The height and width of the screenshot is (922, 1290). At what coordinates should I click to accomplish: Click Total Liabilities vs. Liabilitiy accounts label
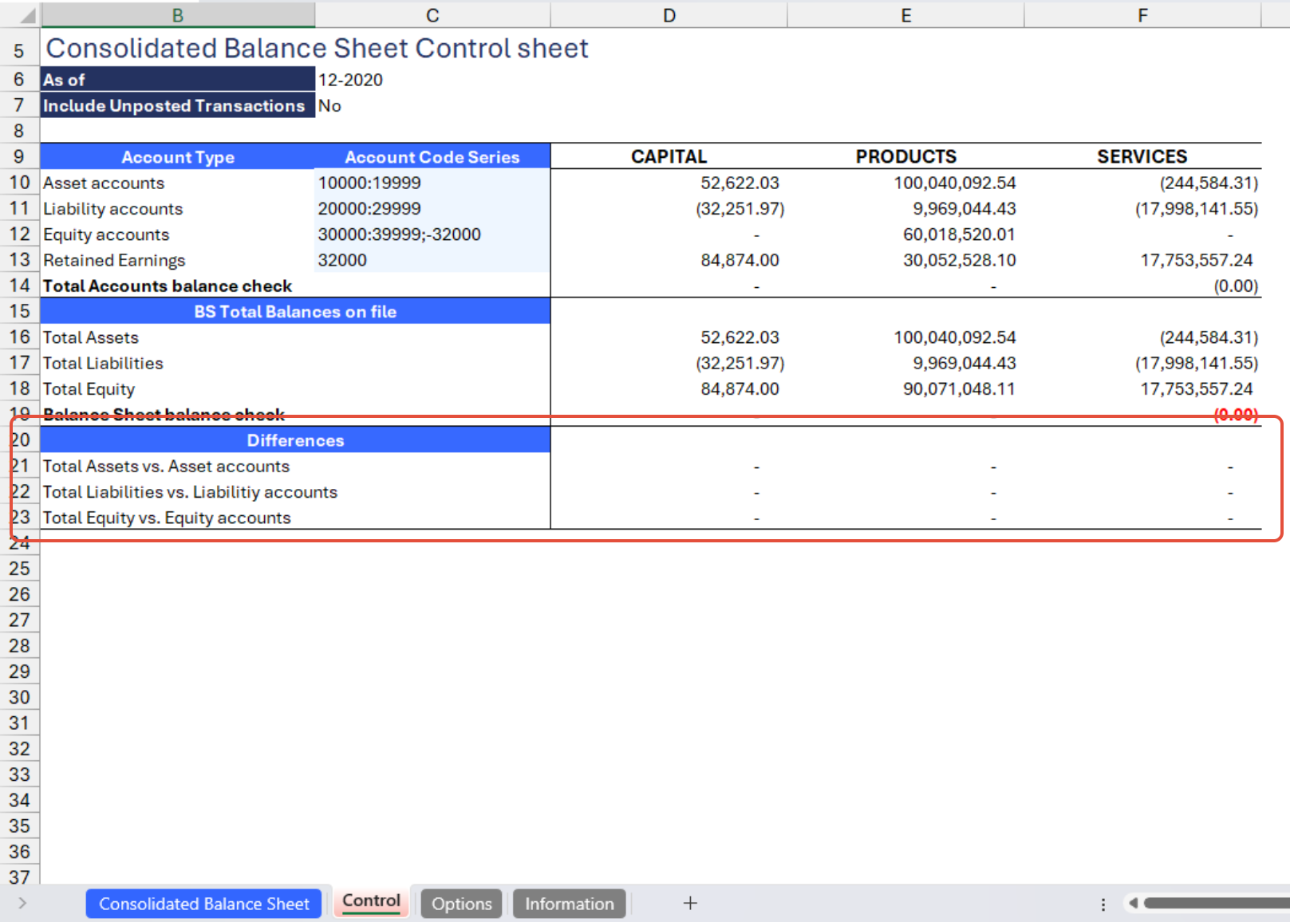click(x=190, y=492)
